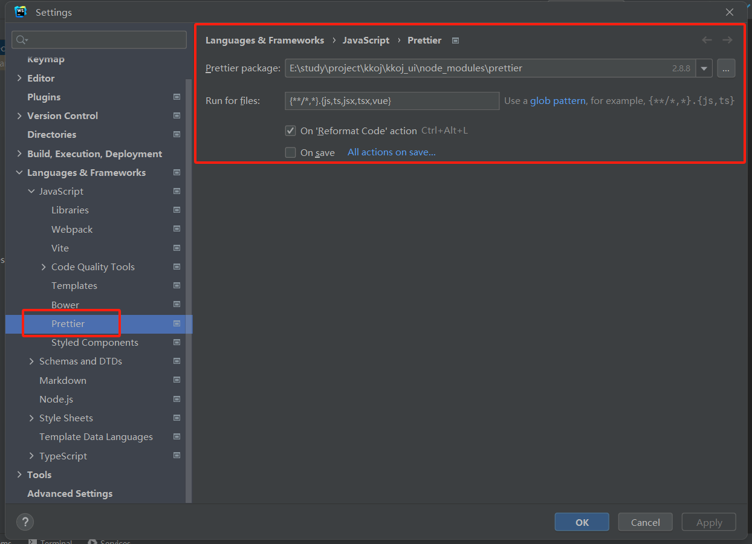Viewport: 752px width, 544px height.
Task: Expand the Code Quality Tools node
Action: [x=44, y=267]
